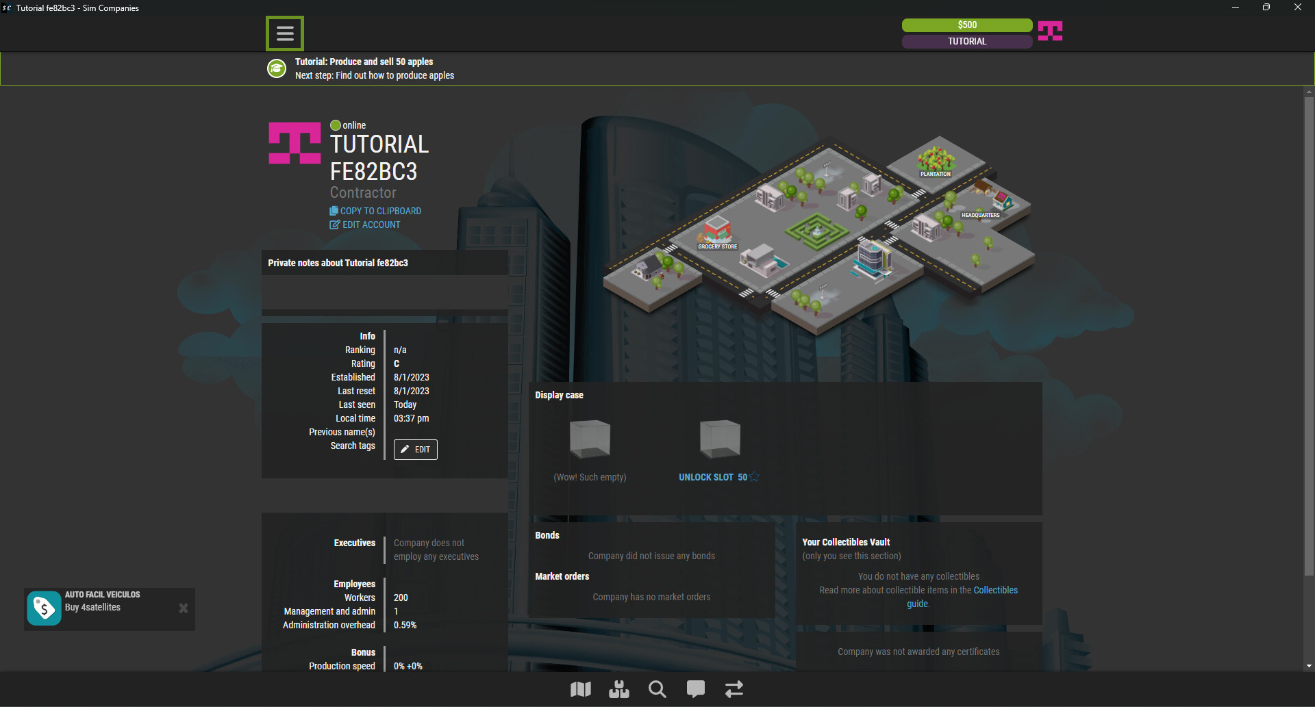The image size is (1315, 707).
Task: Click the graduation cap tutorial icon
Action: (x=277, y=68)
